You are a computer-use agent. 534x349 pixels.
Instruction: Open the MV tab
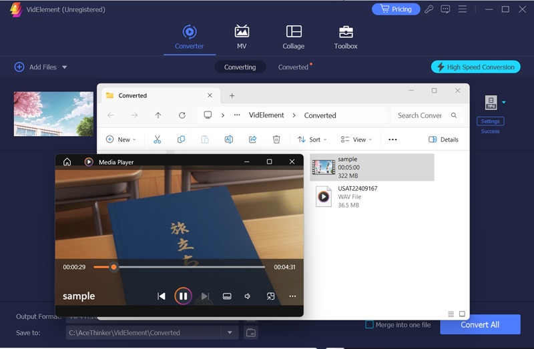click(242, 37)
